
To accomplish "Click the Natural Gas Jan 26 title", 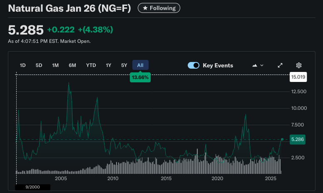I will (69, 8).
